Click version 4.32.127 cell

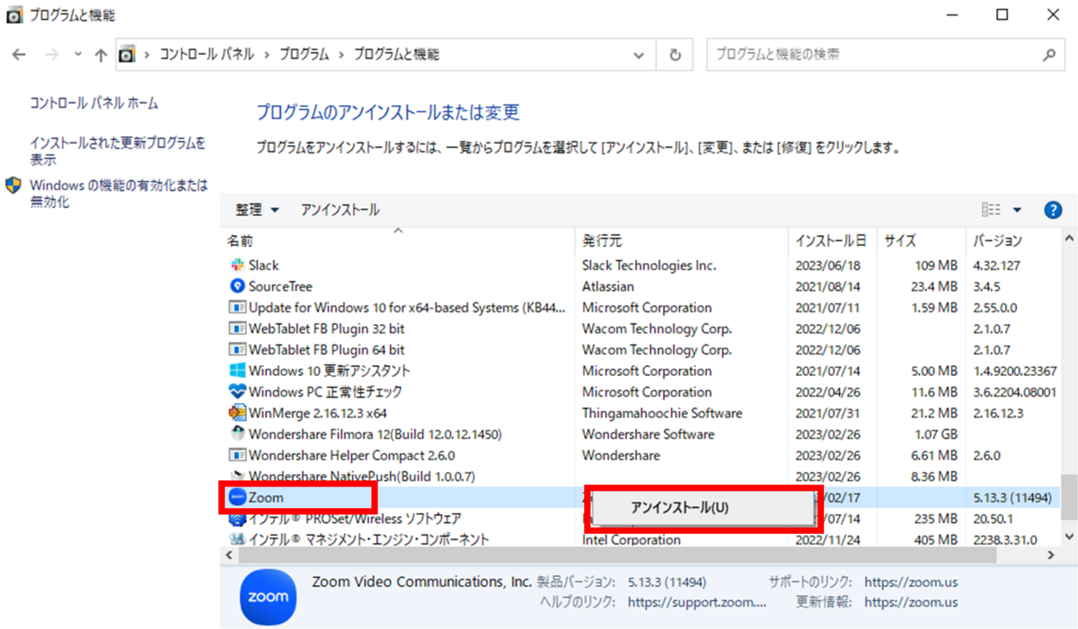[997, 266]
